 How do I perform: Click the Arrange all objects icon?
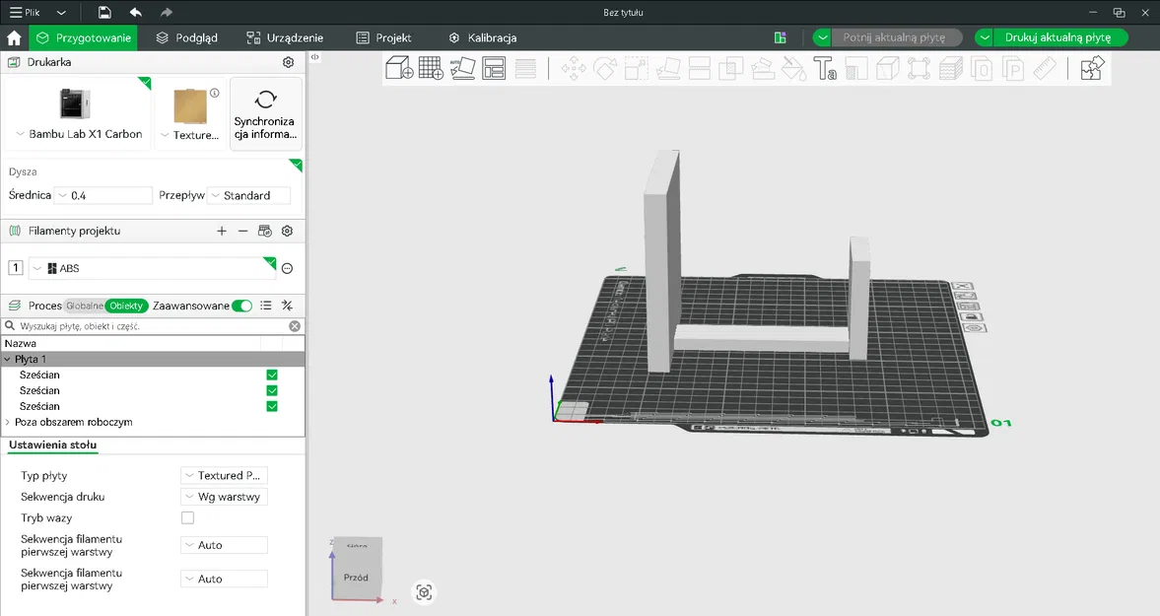tap(494, 68)
